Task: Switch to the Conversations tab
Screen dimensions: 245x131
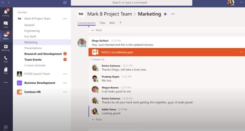Action: pos(87,23)
